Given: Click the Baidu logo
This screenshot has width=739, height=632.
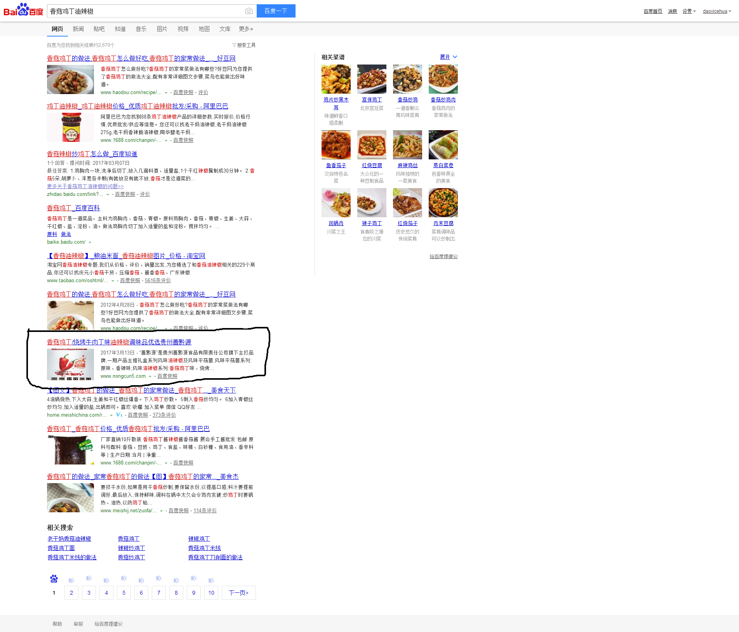Looking at the screenshot, I should pos(23,10).
